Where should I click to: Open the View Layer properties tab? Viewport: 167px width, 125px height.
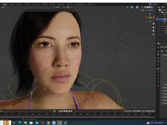pos(158,58)
